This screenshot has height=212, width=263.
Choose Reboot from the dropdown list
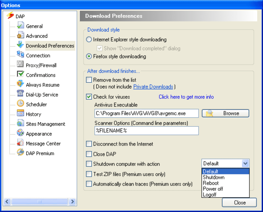tap(211, 183)
